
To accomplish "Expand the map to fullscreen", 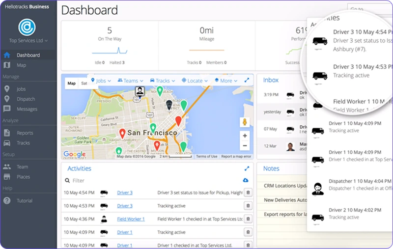I will (247, 80).
